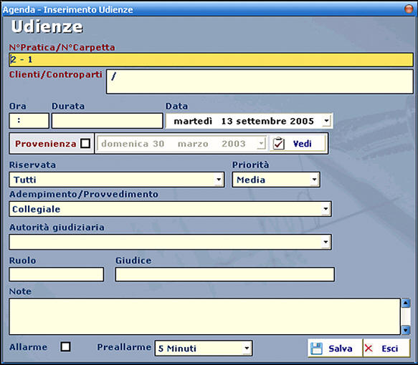Click the red X Esci icon

[369, 349]
